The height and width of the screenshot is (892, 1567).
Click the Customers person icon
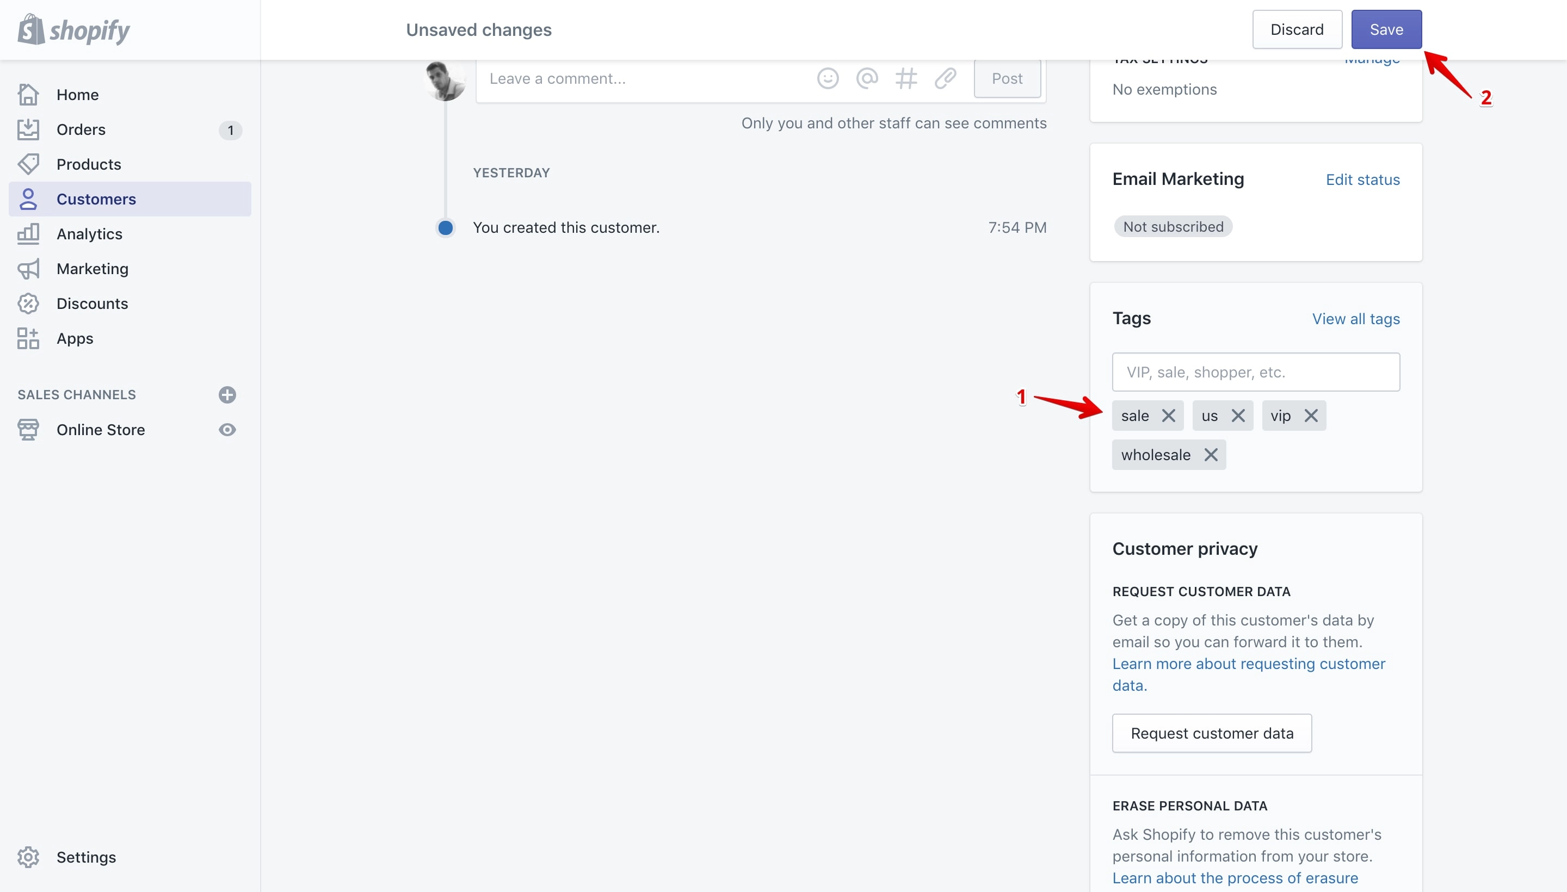28,199
